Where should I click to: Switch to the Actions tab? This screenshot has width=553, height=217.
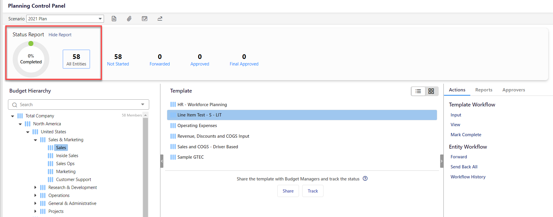pyautogui.click(x=457, y=90)
